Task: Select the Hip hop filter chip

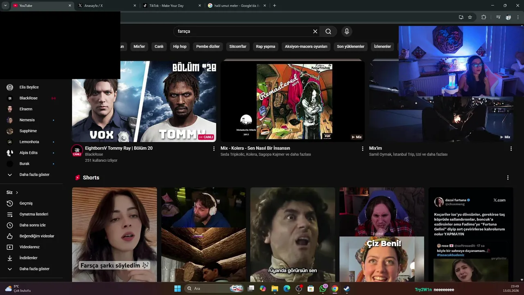Action: [x=180, y=47]
